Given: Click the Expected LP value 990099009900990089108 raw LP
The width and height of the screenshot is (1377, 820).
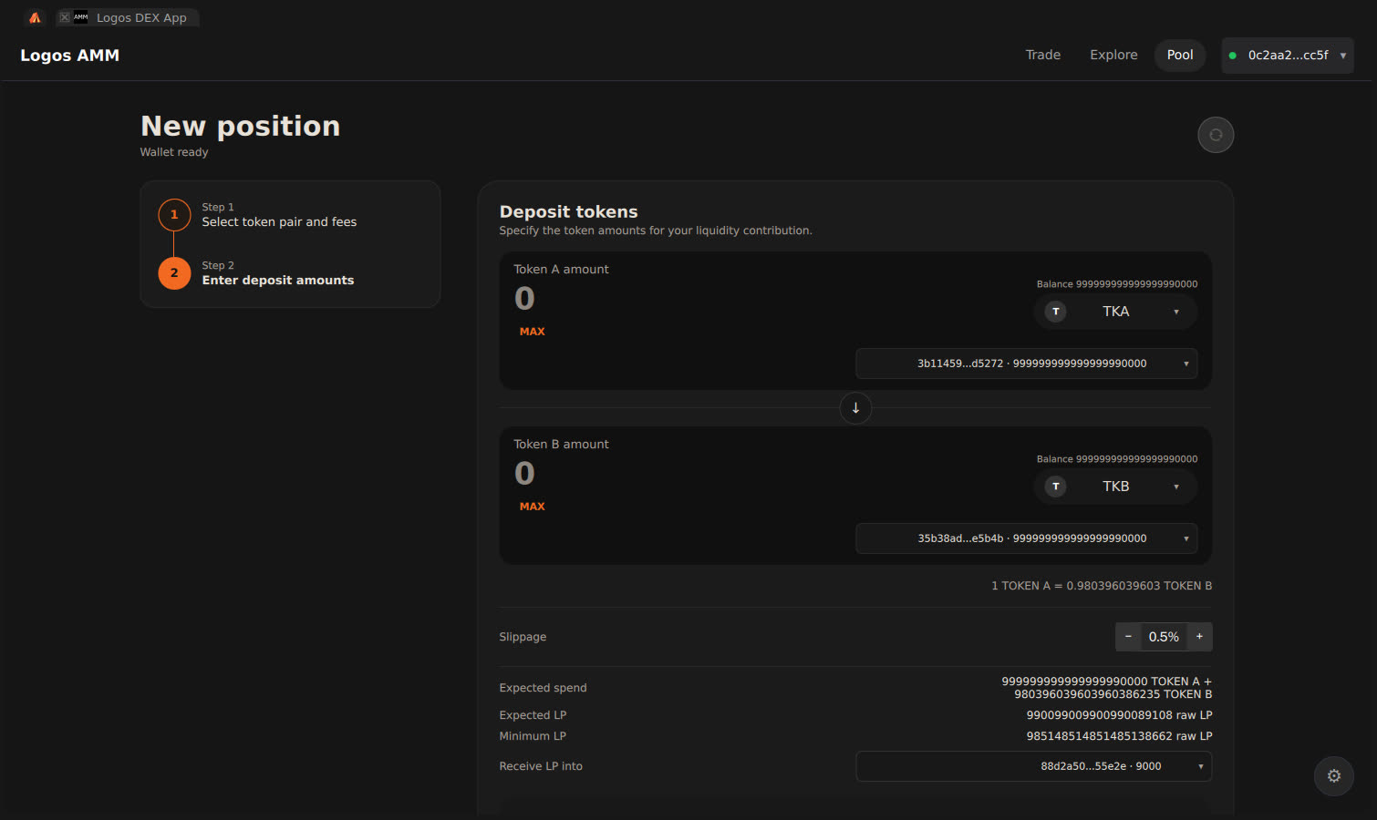Looking at the screenshot, I should pos(1119,715).
